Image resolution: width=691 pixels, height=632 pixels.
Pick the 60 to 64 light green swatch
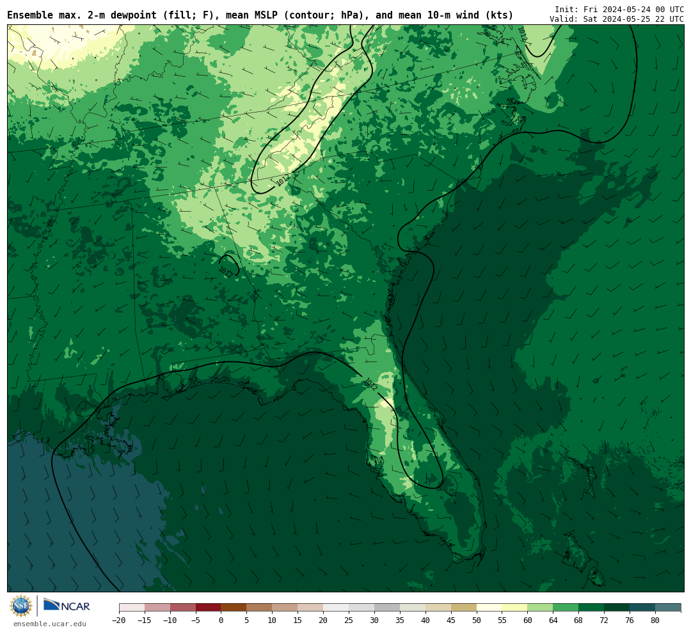(x=540, y=608)
